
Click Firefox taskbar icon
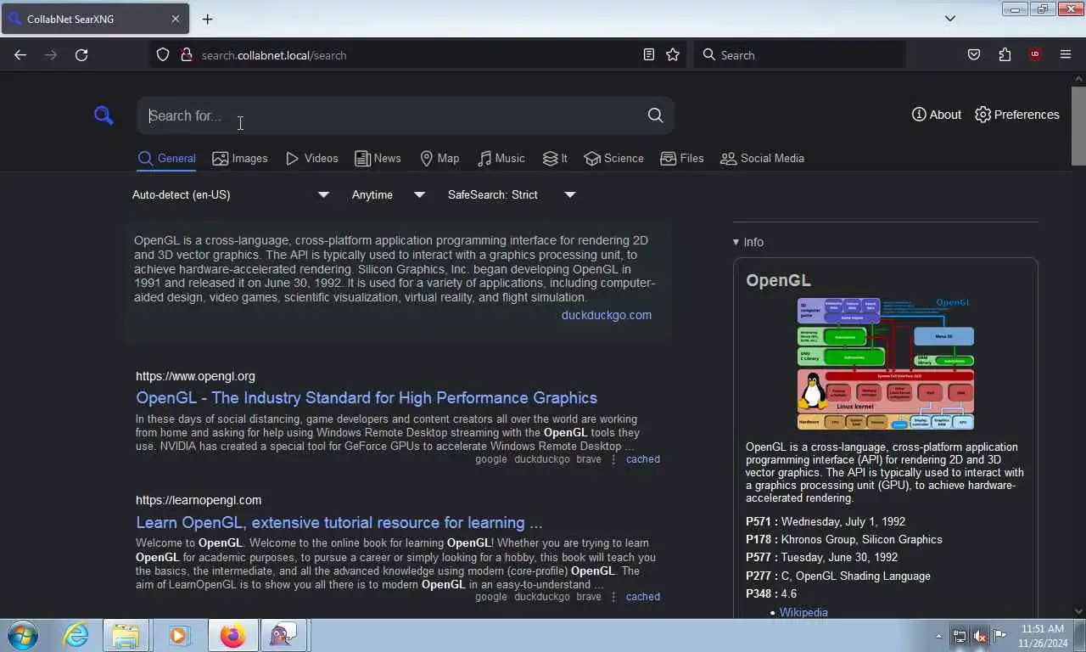232,635
